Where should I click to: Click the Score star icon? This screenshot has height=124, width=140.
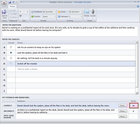(x=59, y=12)
